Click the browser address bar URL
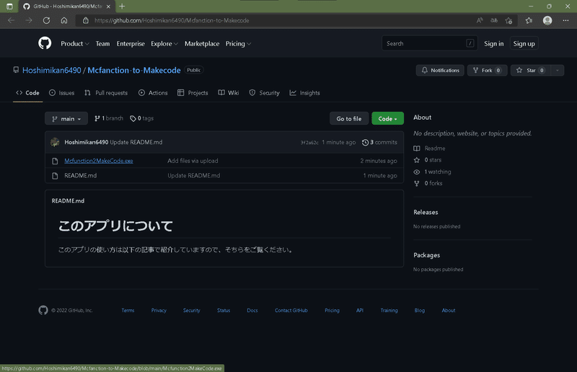This screenshot has height=372, width=577. point(172,21)
